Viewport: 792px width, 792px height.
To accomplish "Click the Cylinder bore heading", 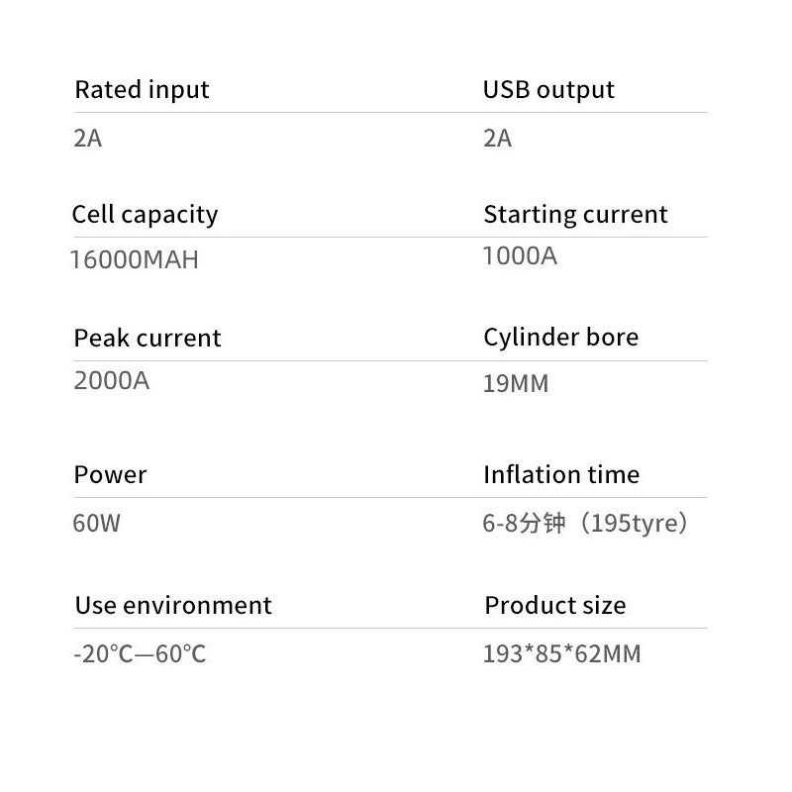I will 560,338.
